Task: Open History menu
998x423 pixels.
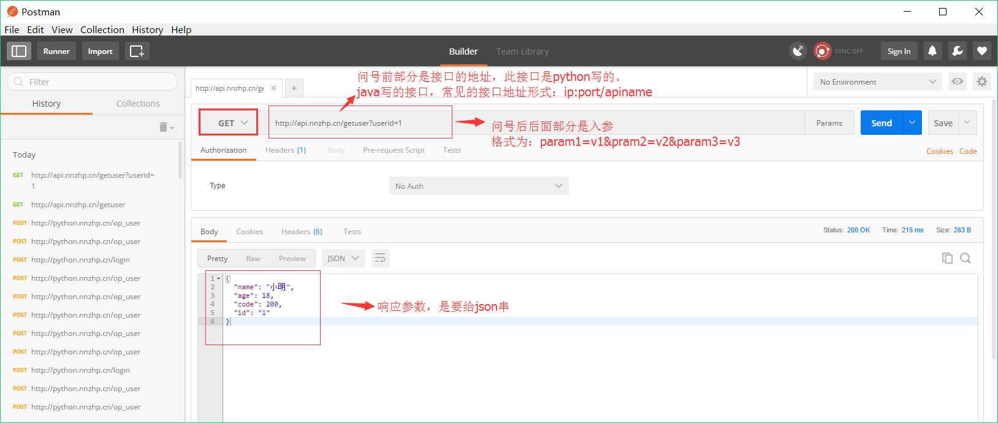Action: point(148,29)
